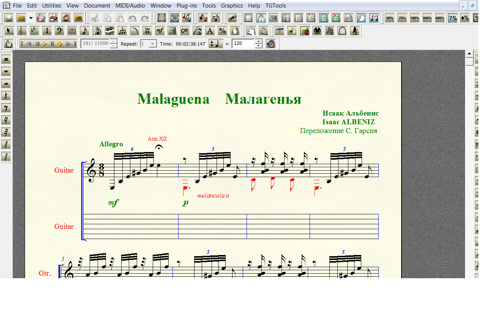Select the Key Signature tool
The image size is (484, 309).
pos(35,31)
